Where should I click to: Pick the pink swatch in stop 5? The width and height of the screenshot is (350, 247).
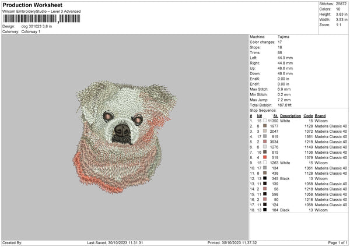(264, 142)
